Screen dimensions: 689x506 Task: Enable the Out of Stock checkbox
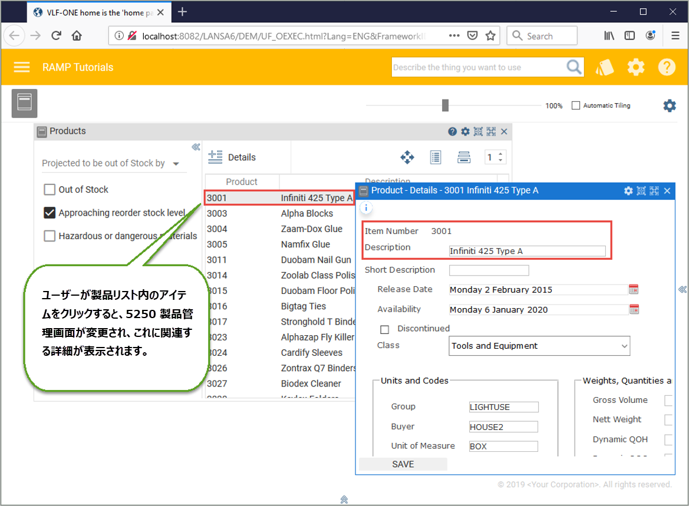coord(50,190)
